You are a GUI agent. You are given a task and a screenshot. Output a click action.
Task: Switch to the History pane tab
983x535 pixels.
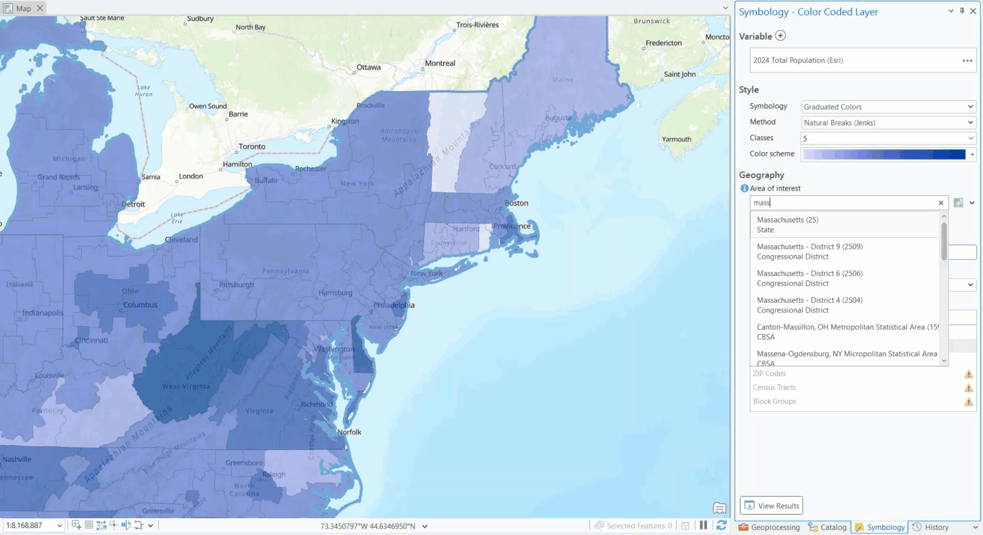coord(930,528)
